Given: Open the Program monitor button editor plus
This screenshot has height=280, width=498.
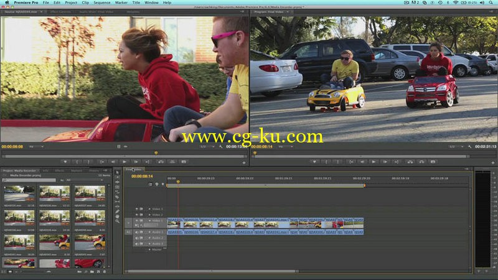Looking at the screenshot, I should click(x=493, y=162).
